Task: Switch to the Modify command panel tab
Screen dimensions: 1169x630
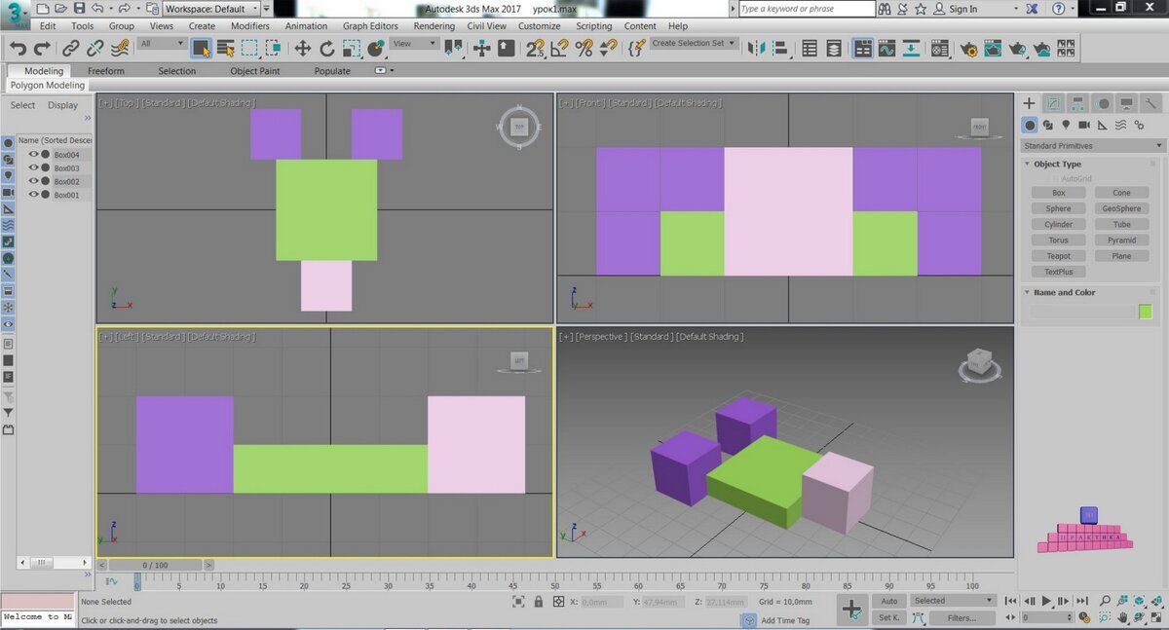Action: 1053,103
